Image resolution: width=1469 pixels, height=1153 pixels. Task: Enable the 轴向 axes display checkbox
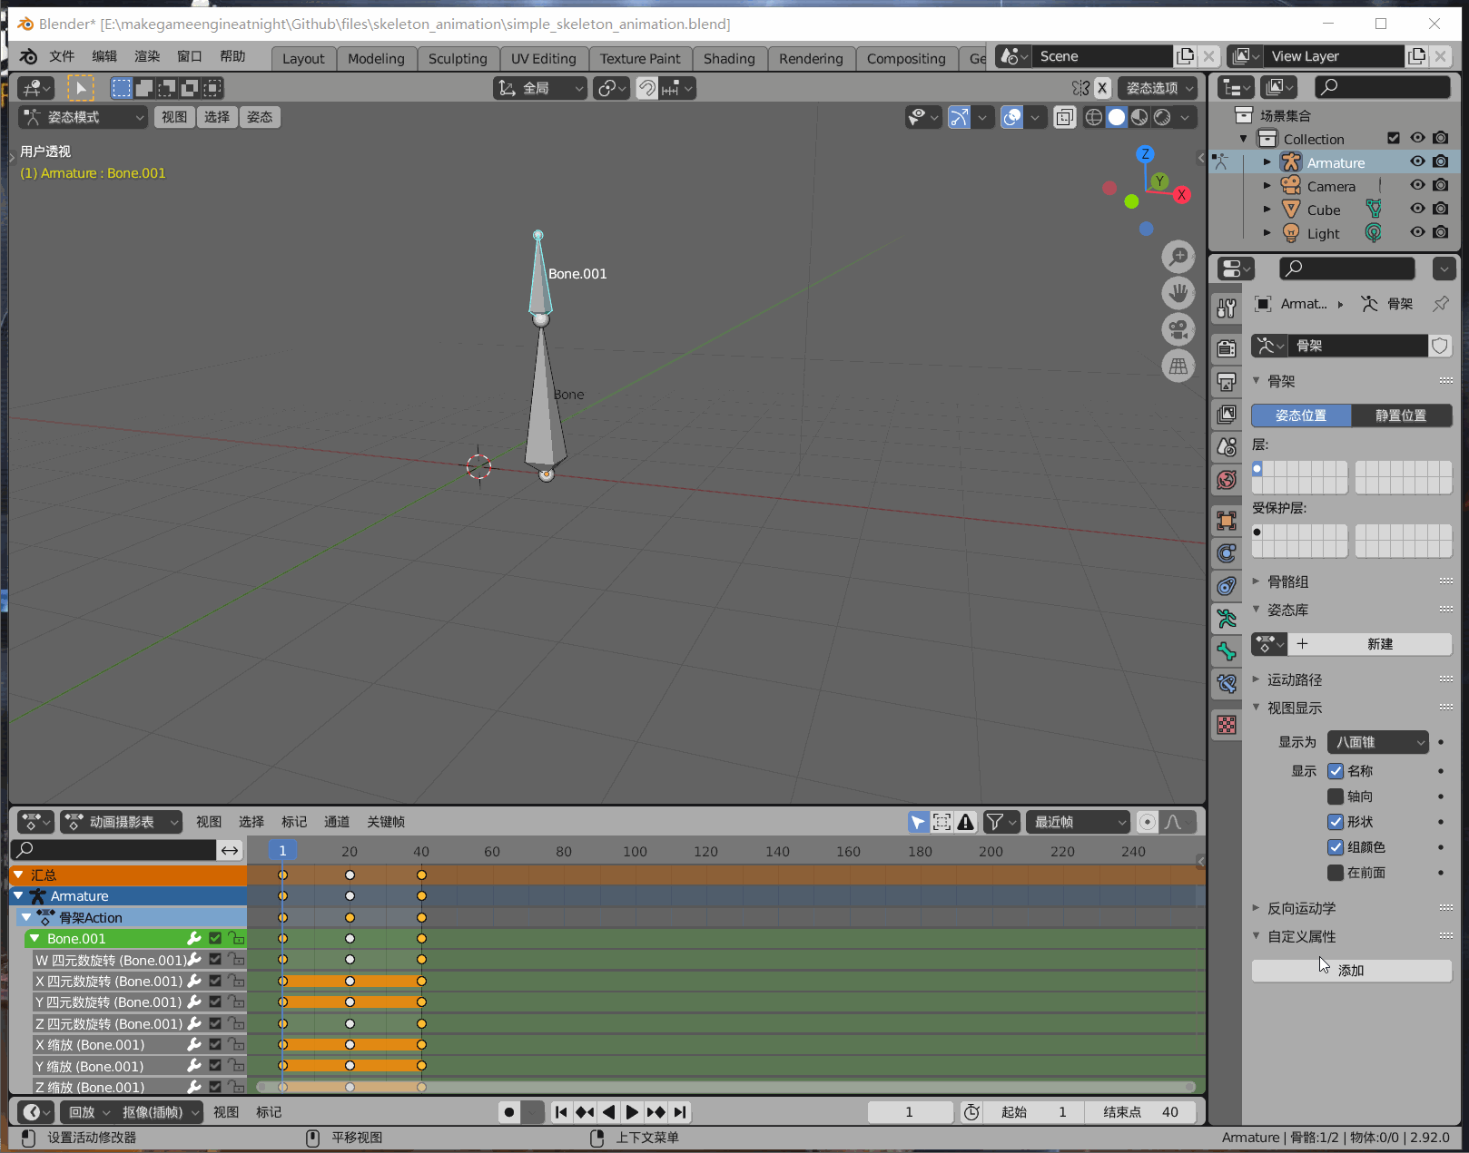pyautogui.click(x=1336, y=796)
